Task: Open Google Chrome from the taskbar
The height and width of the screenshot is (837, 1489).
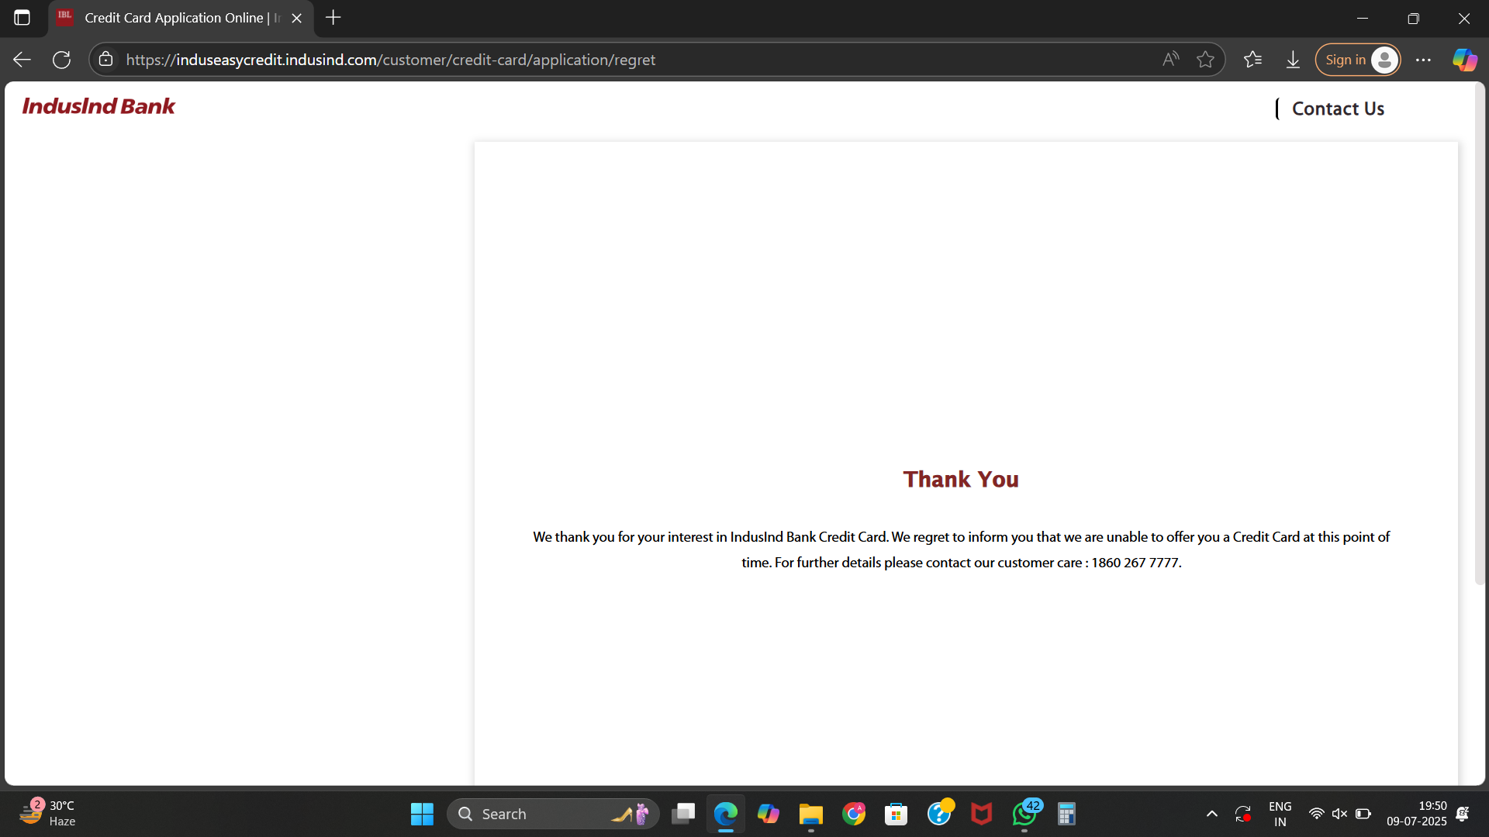Action: coord(854,814)
